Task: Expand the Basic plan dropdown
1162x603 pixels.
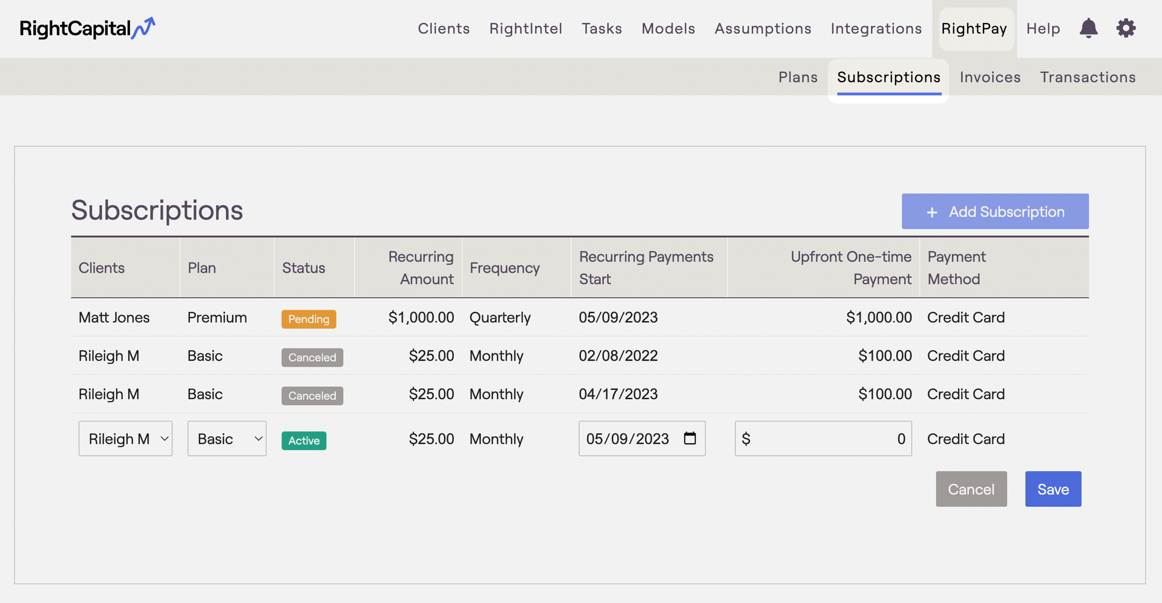Action: coord(227,438)
